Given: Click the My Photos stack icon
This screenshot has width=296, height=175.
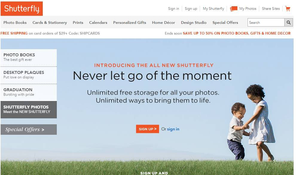Looking at the screenshot, I should click(234, 9).
